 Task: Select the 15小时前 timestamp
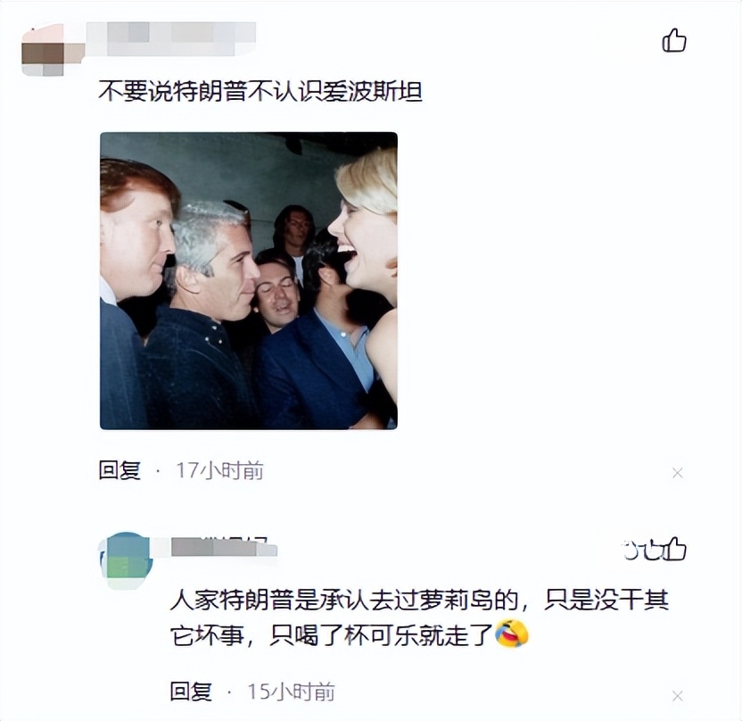click(291, 692)
